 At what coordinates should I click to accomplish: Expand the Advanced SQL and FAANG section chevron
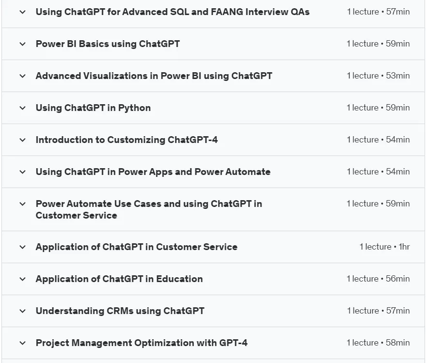pyautogui.click(x=23, y=12)
